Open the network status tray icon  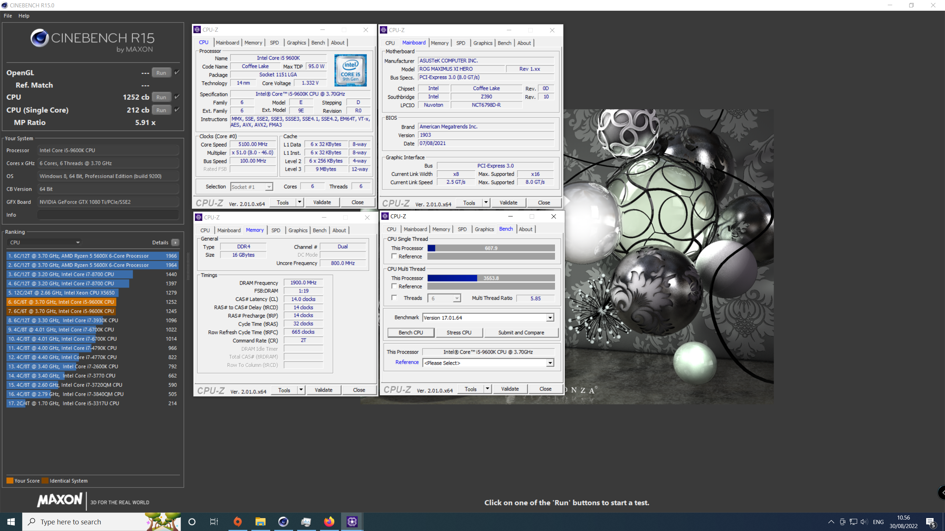pyautogui.click(x=853, y=522)
